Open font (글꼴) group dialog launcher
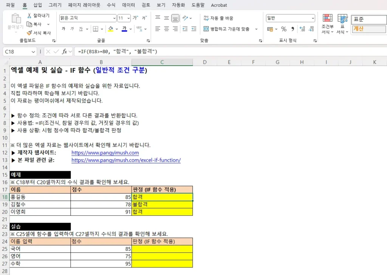The image size is (387, 275). pyautogui.click(x=148, y=41)
